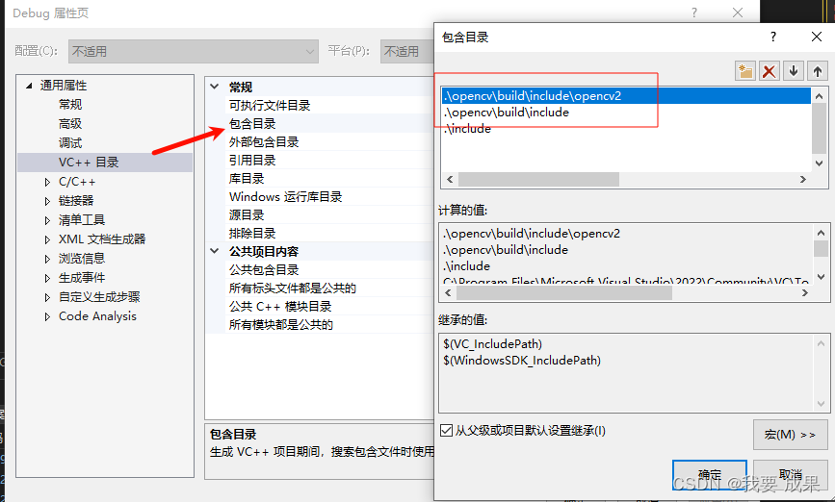Expand the 自定义生成步骤 node

[x=47, y=297]
